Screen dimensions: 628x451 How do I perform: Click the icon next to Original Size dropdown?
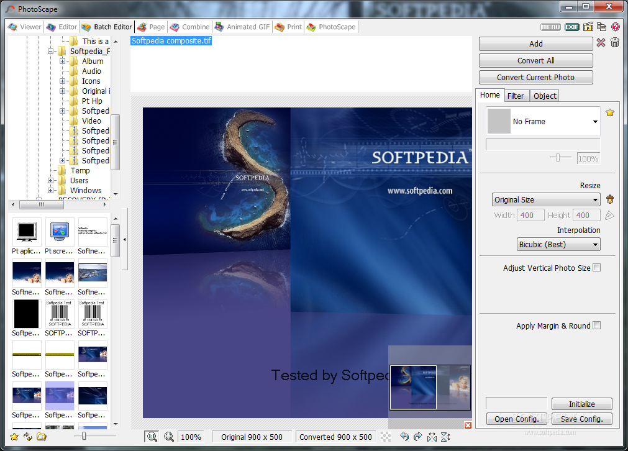coord(609,199)
